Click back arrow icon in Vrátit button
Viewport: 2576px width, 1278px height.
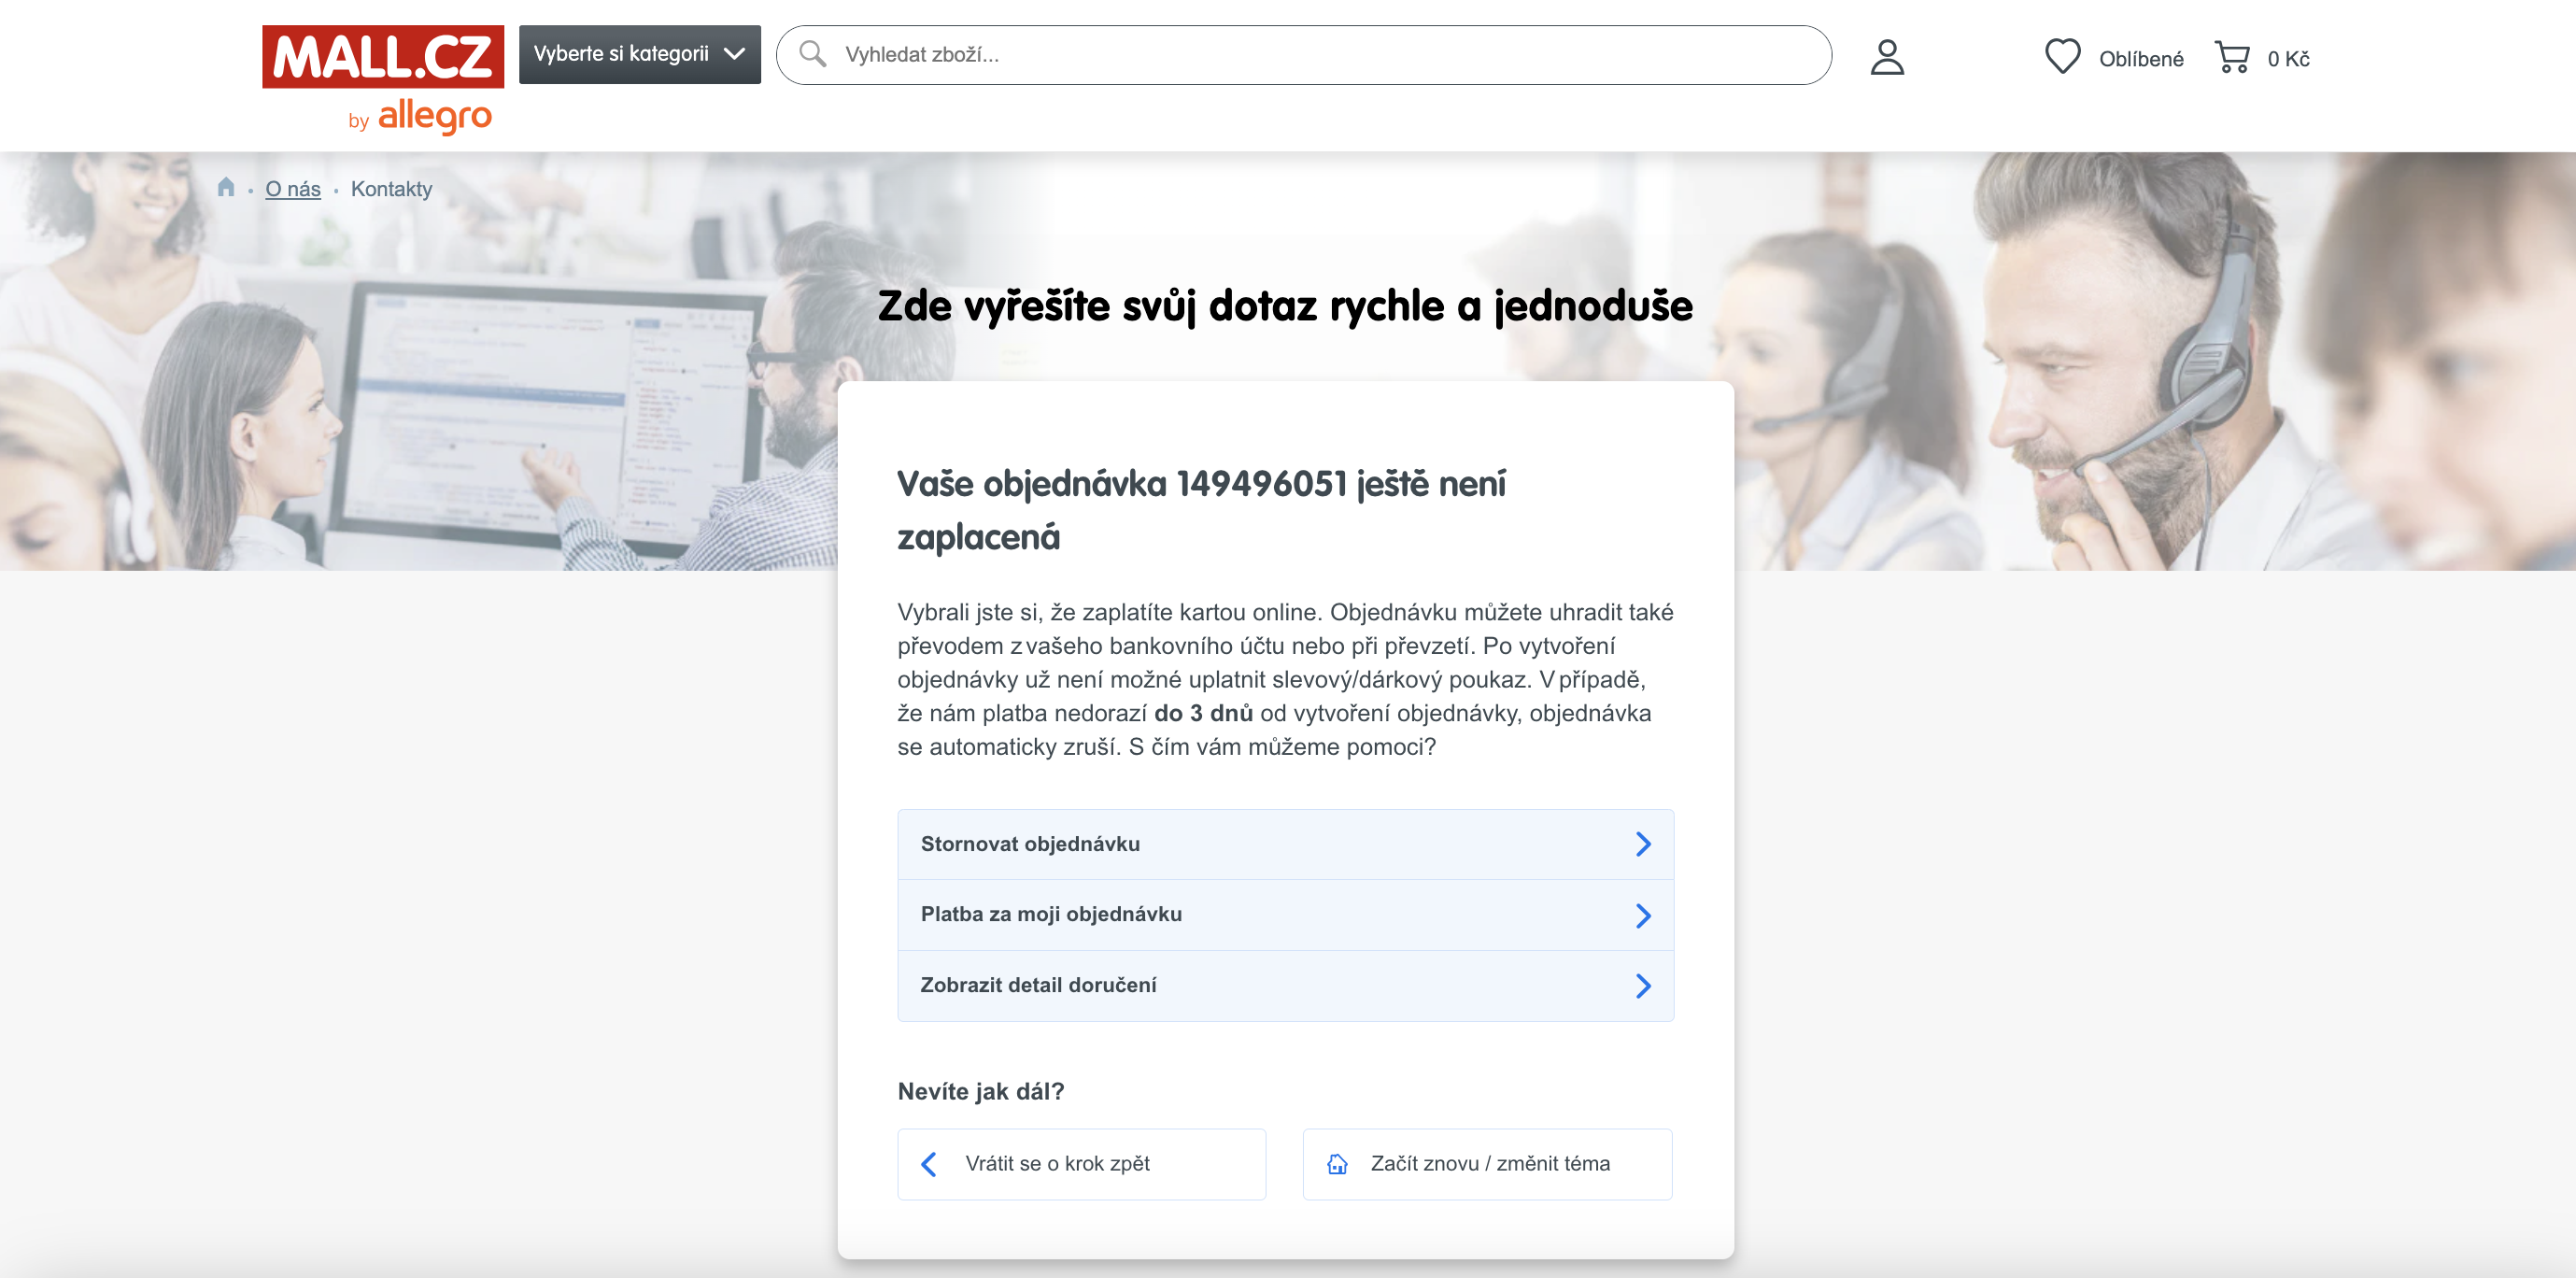tap(929, 1164)
